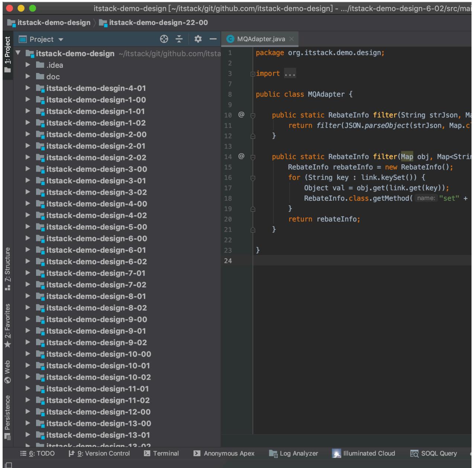
Task: Select itstack-demo-design-1-02 in tree
Action: 96,123
